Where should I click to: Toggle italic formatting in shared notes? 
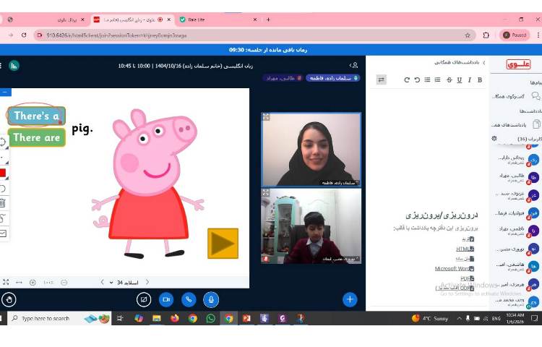click(470, 80)
